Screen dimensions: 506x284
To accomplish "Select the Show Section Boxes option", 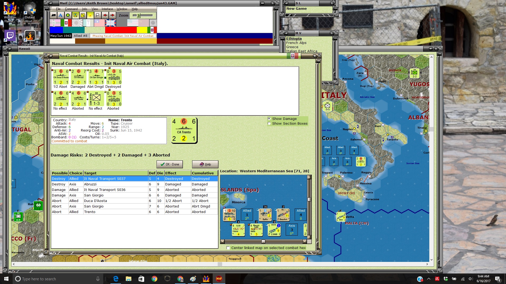I will click(269, 124).
